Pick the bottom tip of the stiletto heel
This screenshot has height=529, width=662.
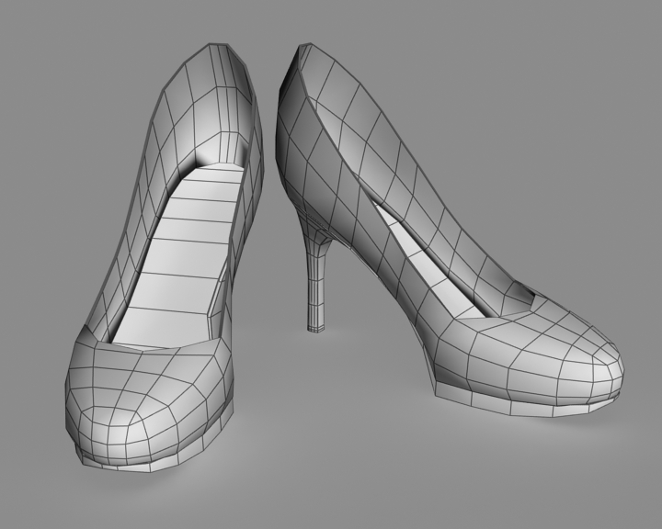tap(315, 326)
